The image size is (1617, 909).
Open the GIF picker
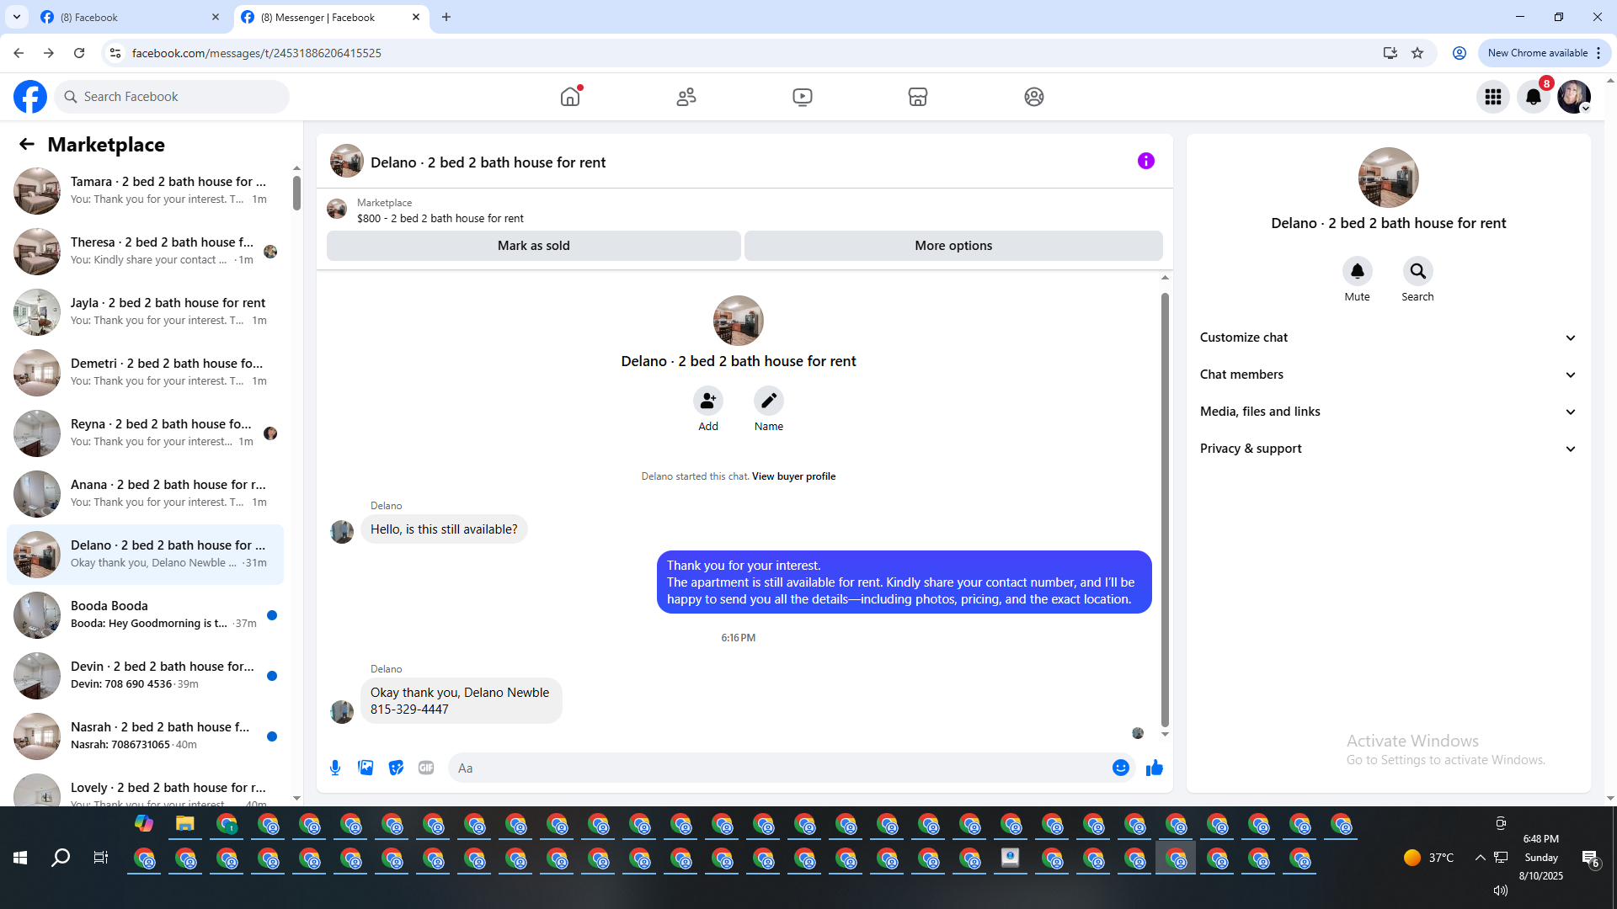(x=426, y=768)
